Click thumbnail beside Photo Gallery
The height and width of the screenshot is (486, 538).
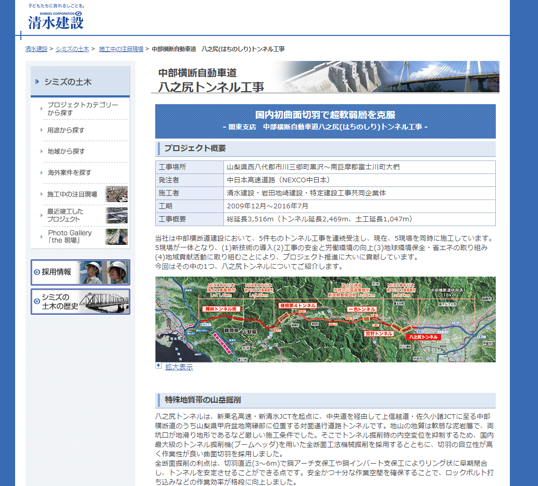(117, 236)
